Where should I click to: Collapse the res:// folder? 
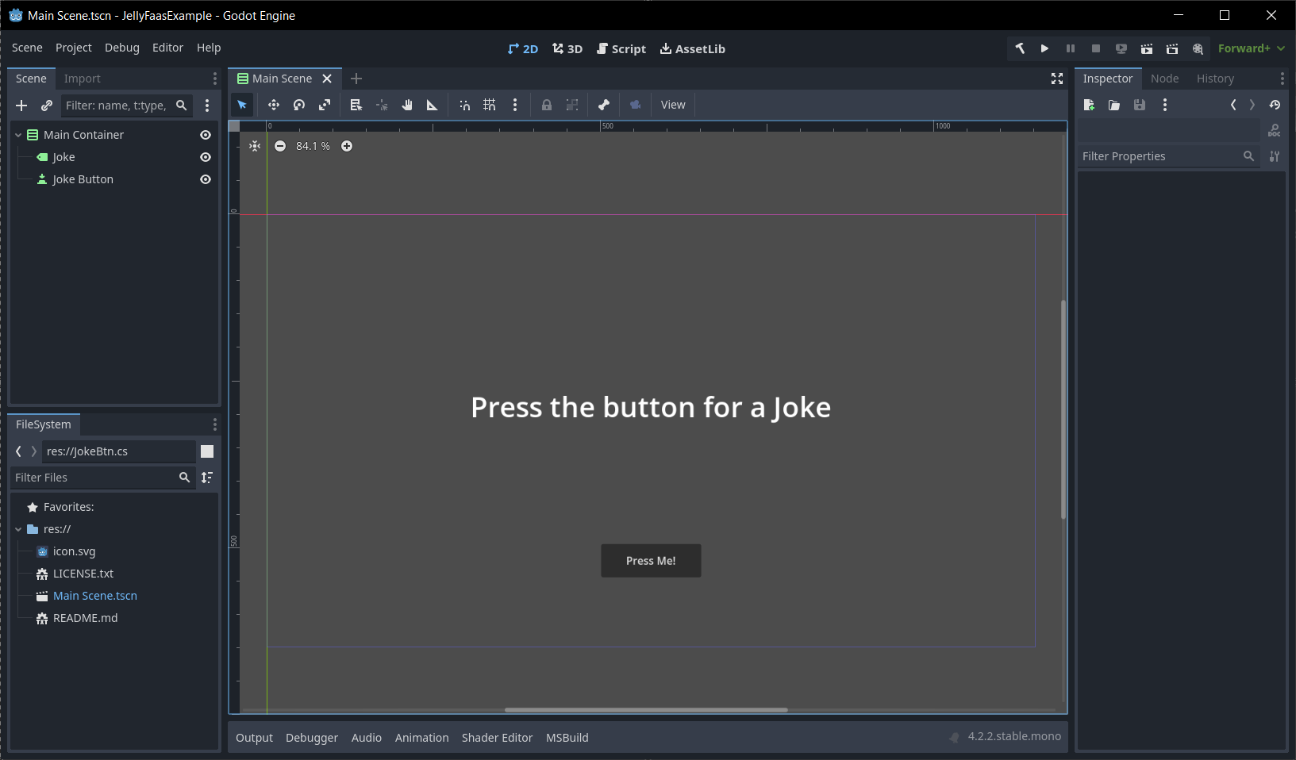point(18,529)
